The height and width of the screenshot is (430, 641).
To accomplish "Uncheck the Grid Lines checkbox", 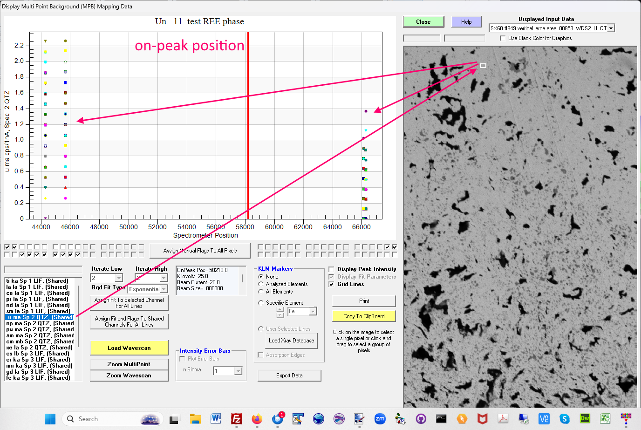I will click(x=331, y=284).
